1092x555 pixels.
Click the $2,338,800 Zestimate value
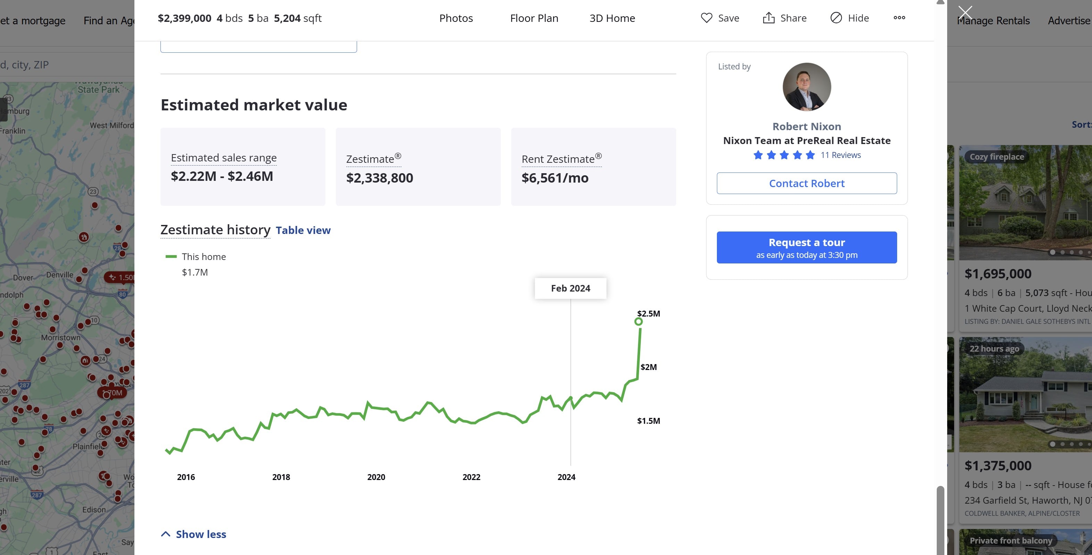click(x=379, y=177)
